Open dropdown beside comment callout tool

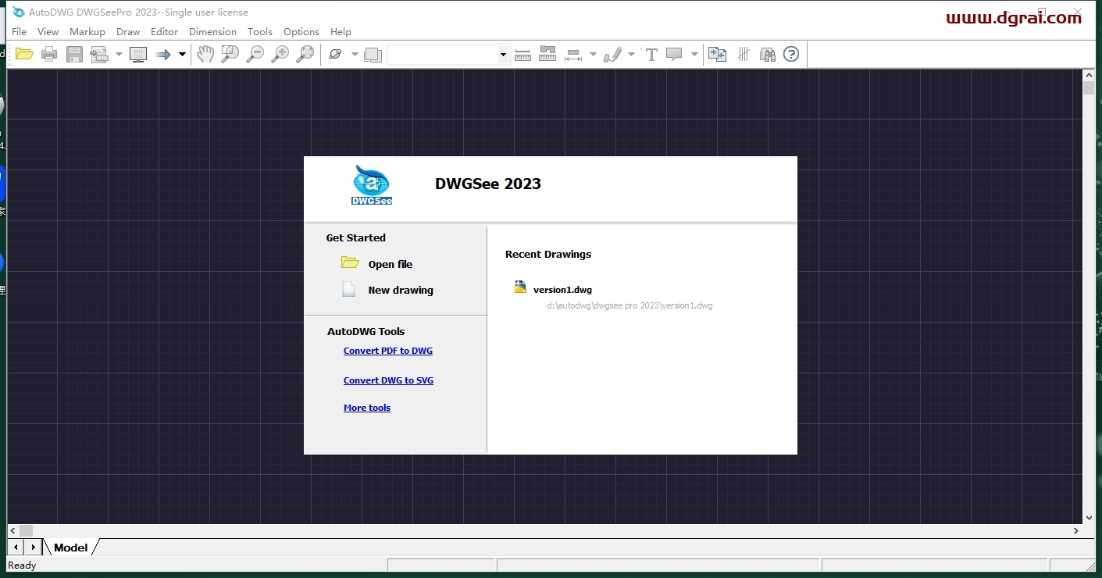point(694,54)
